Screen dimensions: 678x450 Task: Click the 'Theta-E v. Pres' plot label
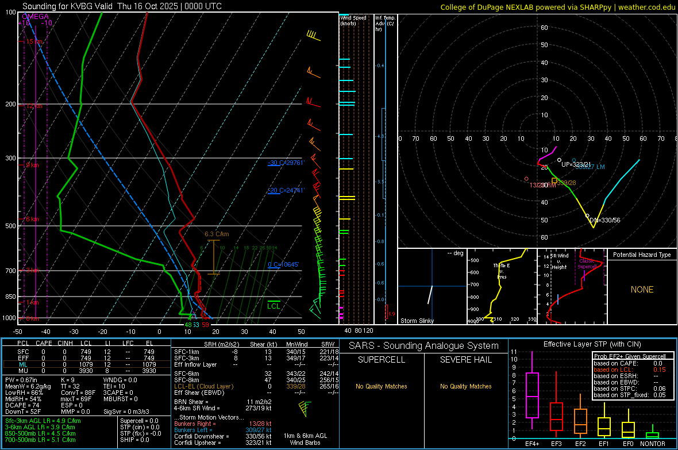coord(502,271)
